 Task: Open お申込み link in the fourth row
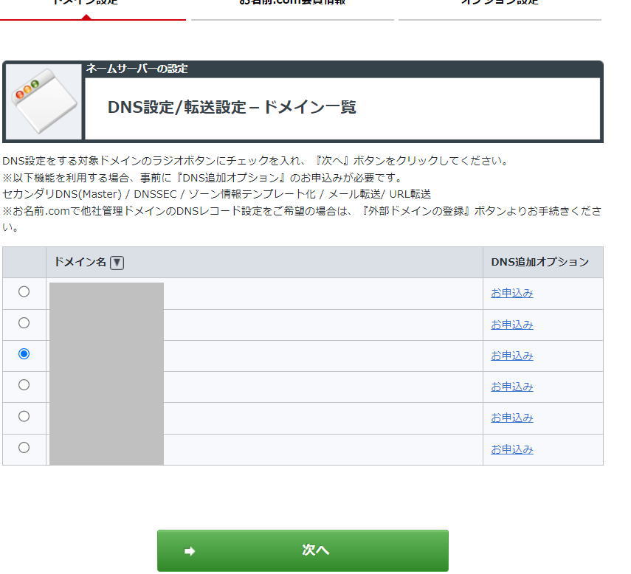tap(511, 386)
